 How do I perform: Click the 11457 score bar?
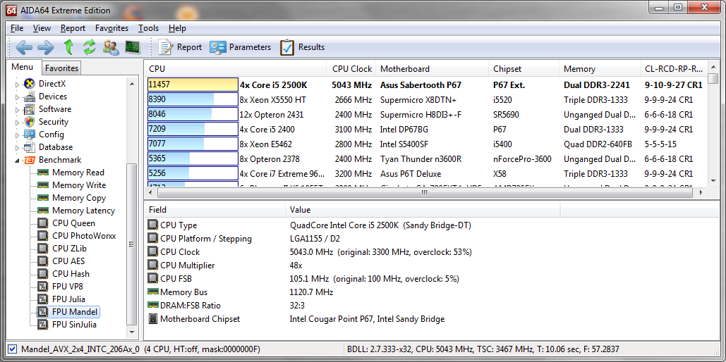click(193, 85)
